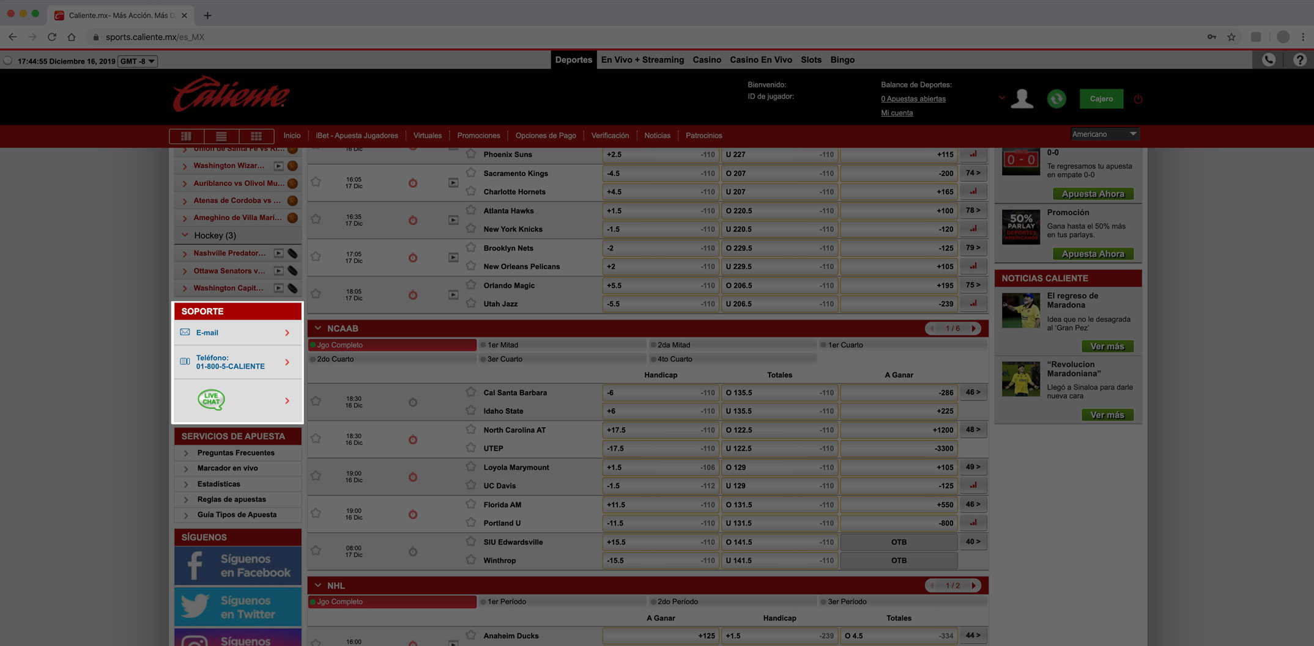Click the green refresh balance icon
The height and width of the screenshot is (646, 1314).
1056,98
